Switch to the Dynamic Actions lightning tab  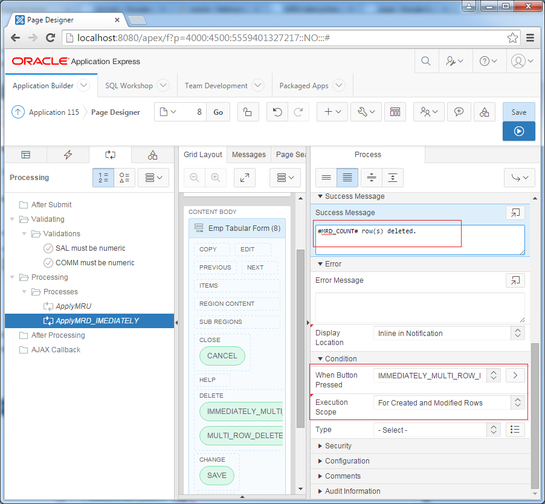(68, 155)
